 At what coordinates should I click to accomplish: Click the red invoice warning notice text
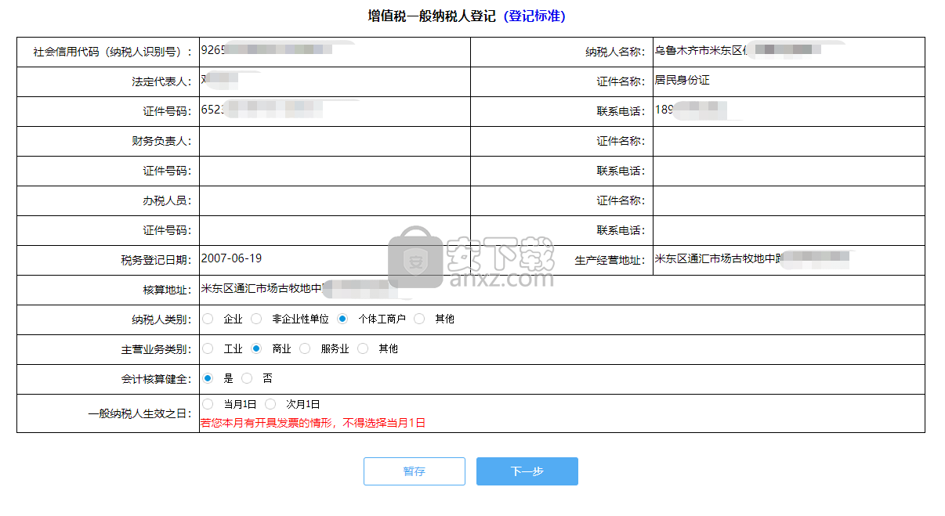[x=313, y=423]
